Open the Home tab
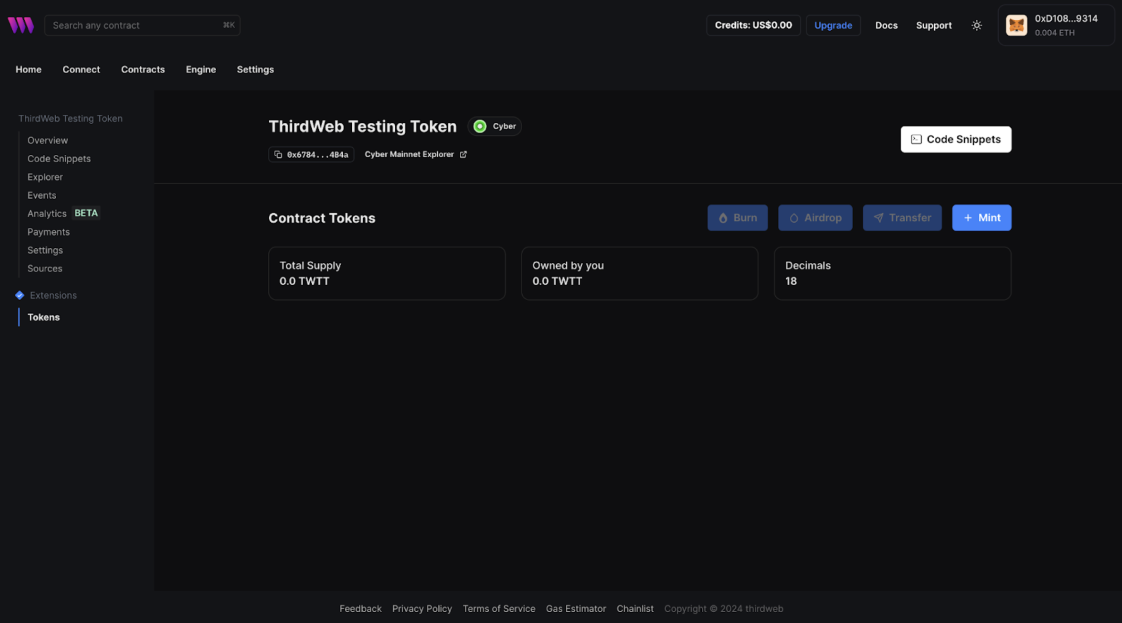1122x623 pixels. (x=28, y=69)
